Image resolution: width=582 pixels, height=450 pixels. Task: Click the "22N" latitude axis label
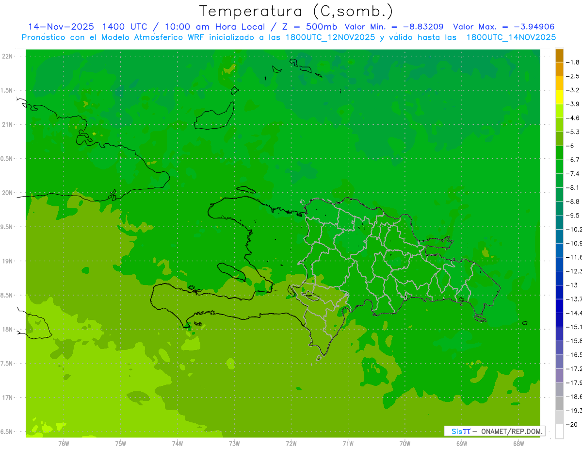7,56
